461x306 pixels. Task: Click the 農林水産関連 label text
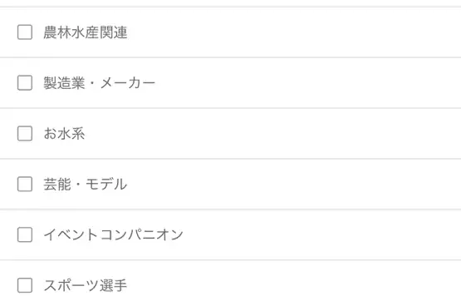click(x=86, y=32)
